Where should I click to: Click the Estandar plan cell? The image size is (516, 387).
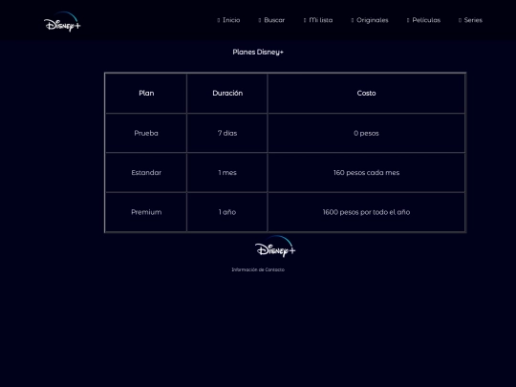146,172
